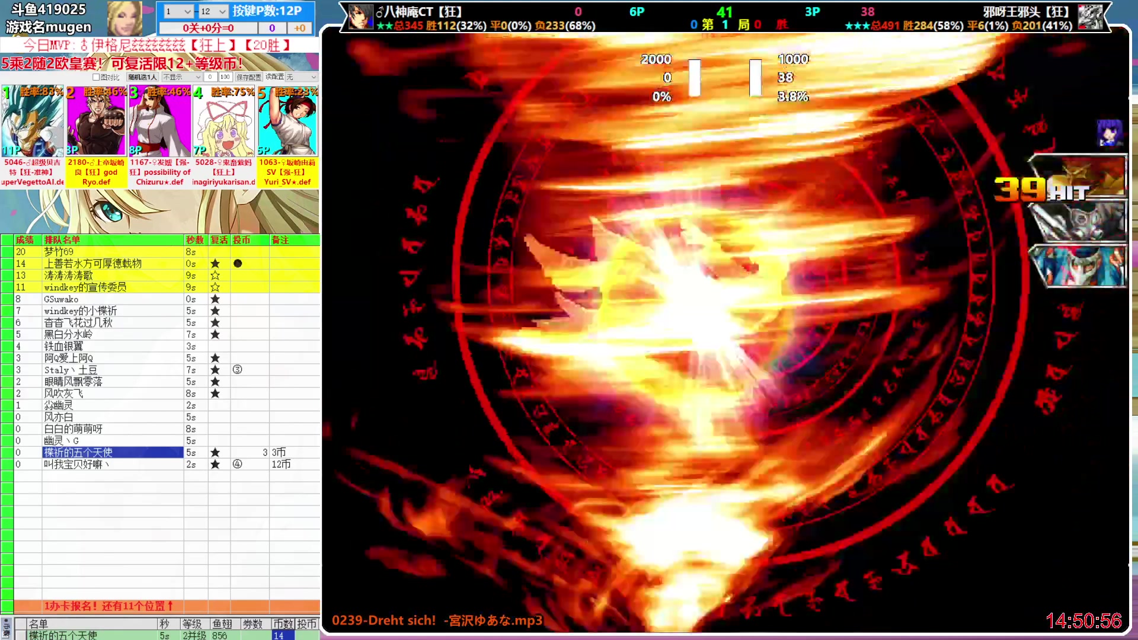Screen dimensions: 1138x640
Task: Click the star in 杳杳飞花过几秋 row
Action: tap(215, 323)
